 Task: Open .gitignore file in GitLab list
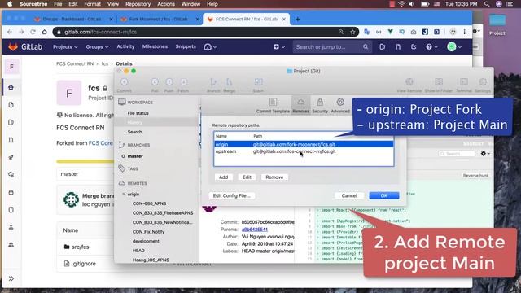click(x=84, y=264)
